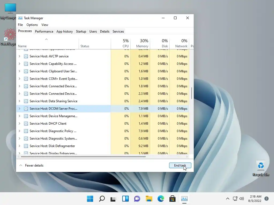Viewport: 274px width, 205px height.
Task: Click gear icon of AVCTP service row
Action: [x=26, y=56]
